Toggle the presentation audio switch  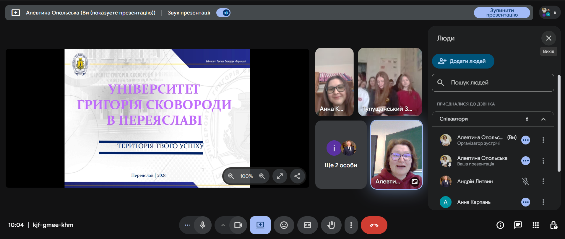[x=223, y=13]
